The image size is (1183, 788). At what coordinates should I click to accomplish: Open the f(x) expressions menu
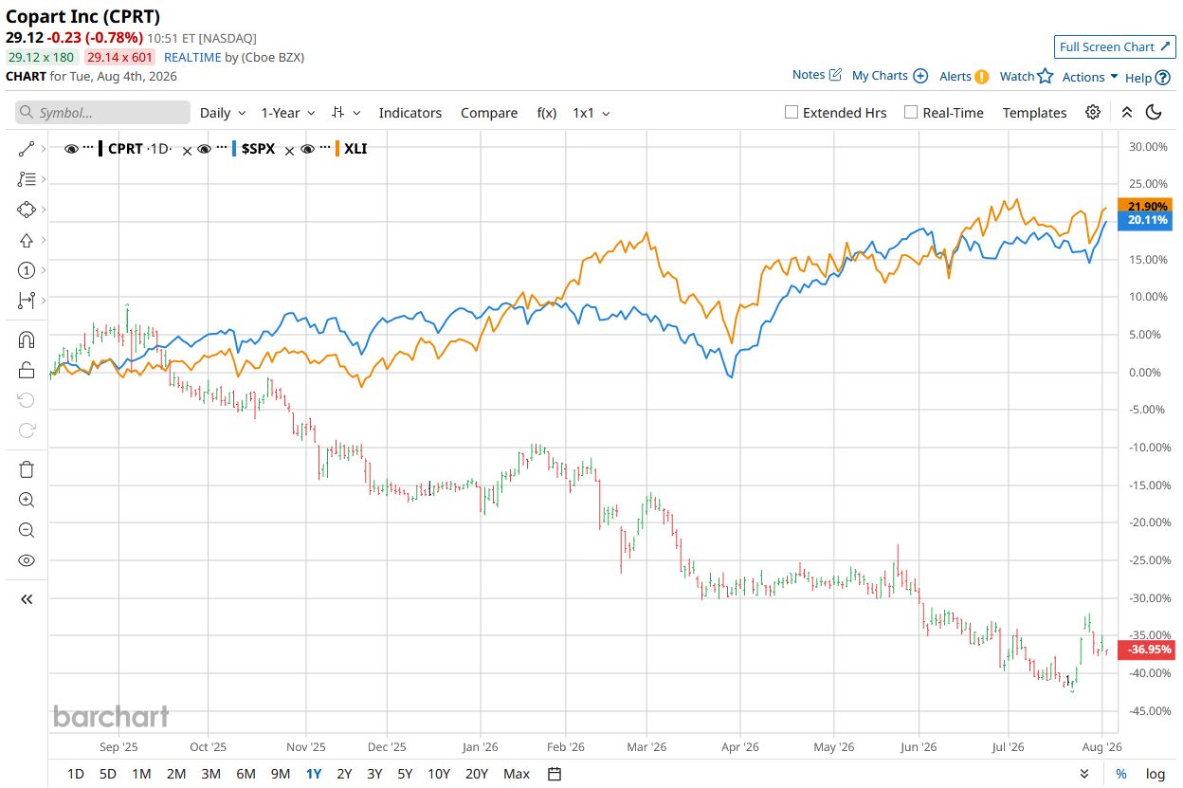pyautogui.click(x=547, y=113)
